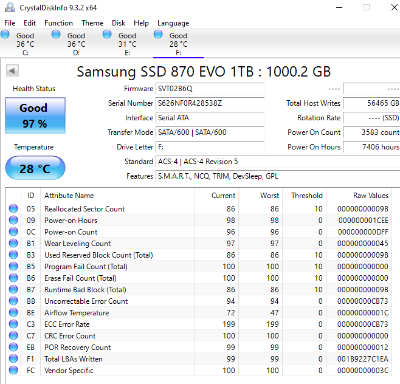Open the Theme menu

click(92, 23)
